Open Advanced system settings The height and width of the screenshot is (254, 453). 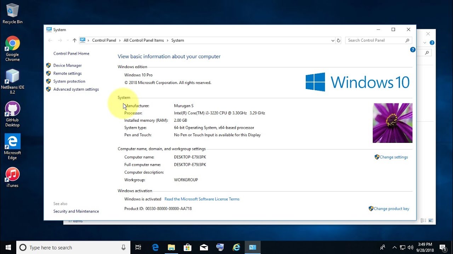[x=76, y=89]
